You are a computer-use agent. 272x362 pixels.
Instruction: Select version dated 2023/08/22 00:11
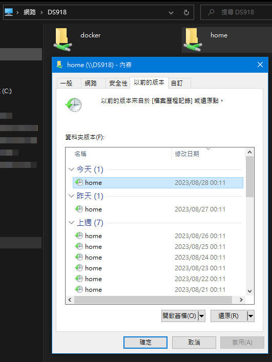pos(158,279)
